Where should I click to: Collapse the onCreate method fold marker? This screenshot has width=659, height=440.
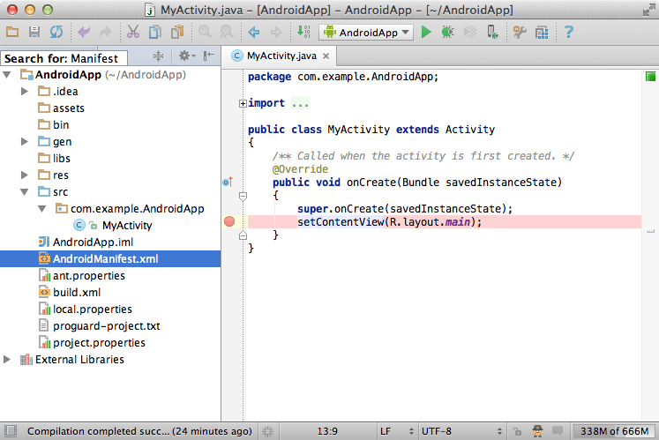[x=243, y=196]
